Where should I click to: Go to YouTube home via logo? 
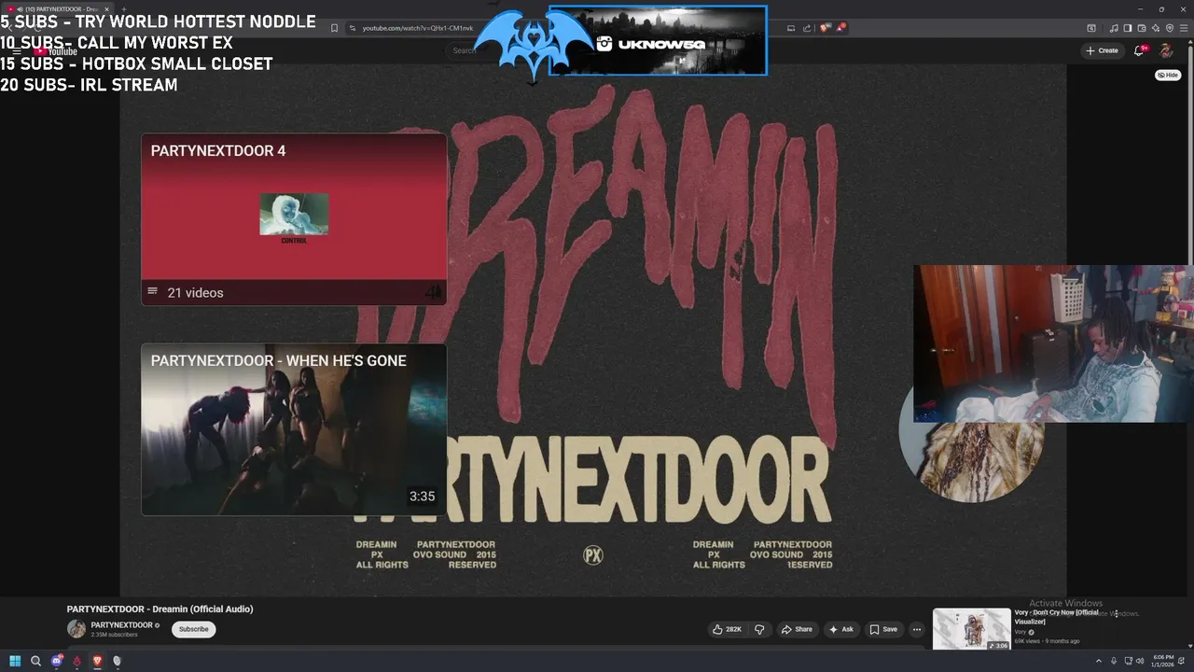(x=56, y=51)
